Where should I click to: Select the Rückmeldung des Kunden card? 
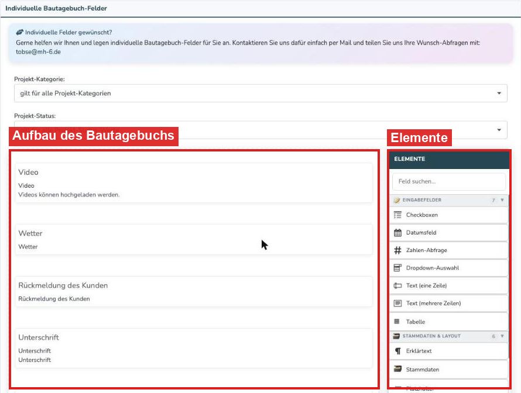point(194,292)
